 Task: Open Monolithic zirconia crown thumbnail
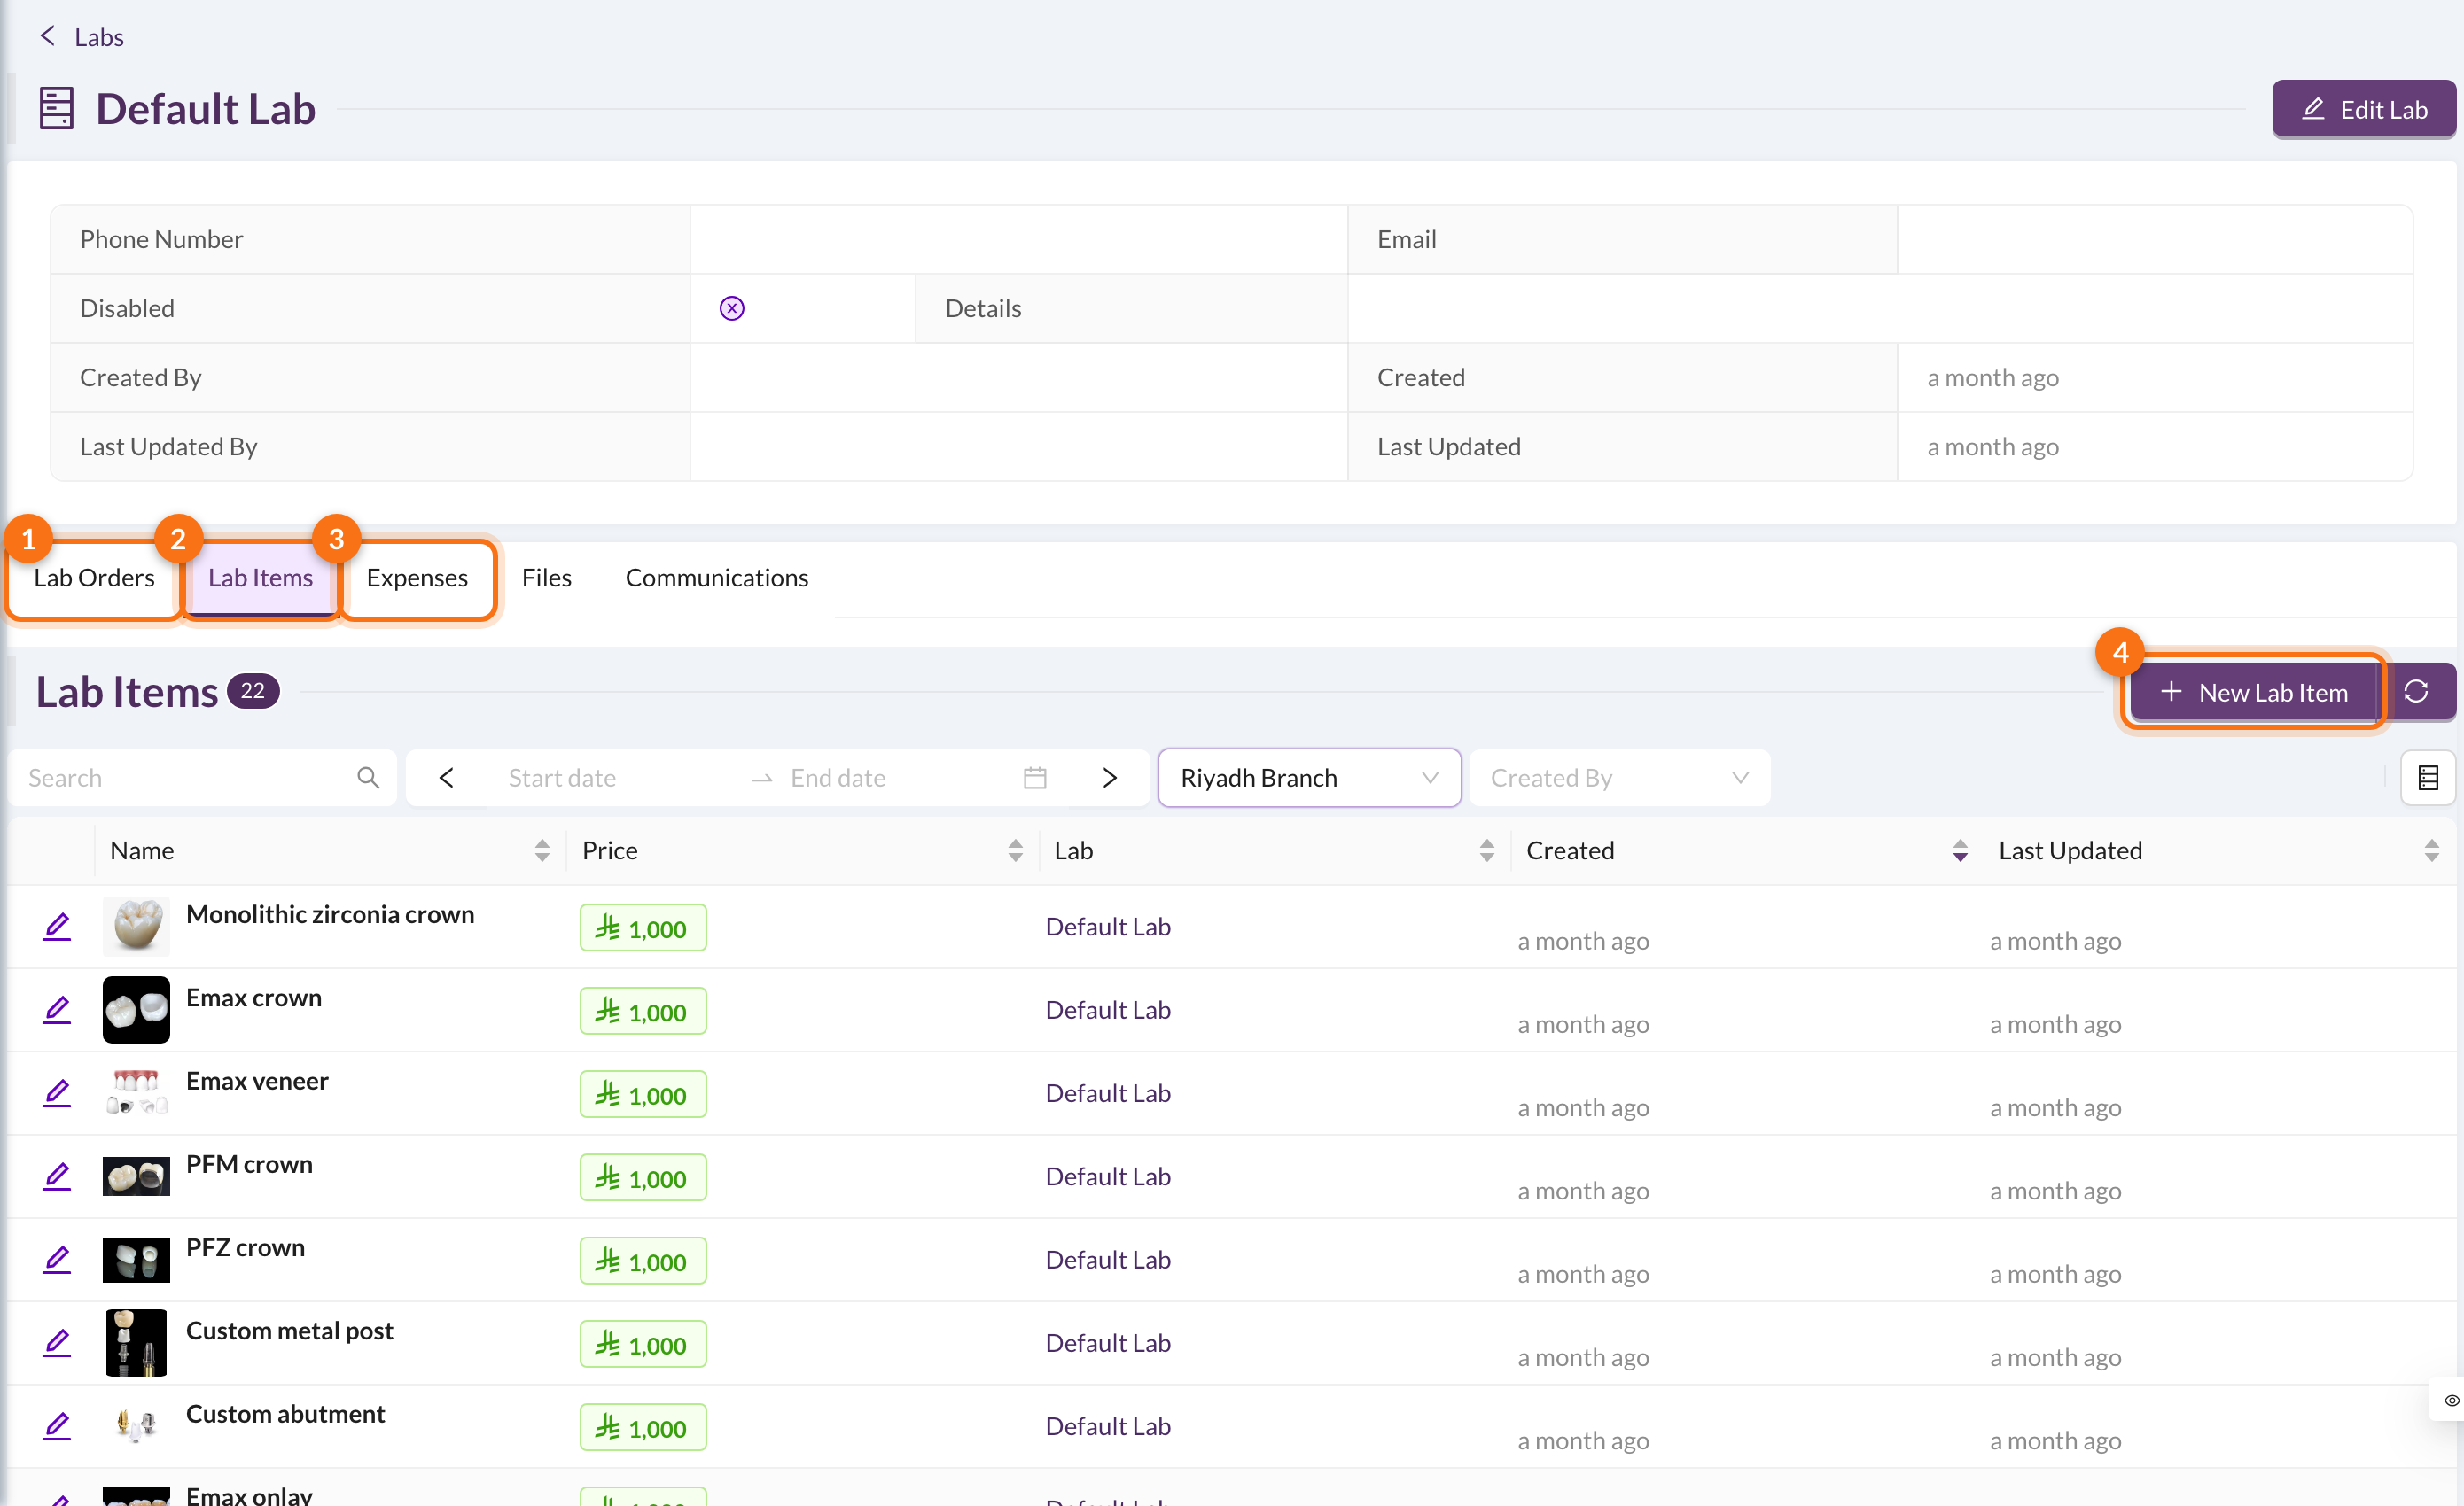point(136,927)
